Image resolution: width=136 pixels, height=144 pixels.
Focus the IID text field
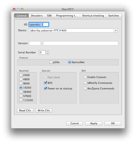(x=39, y=24)
